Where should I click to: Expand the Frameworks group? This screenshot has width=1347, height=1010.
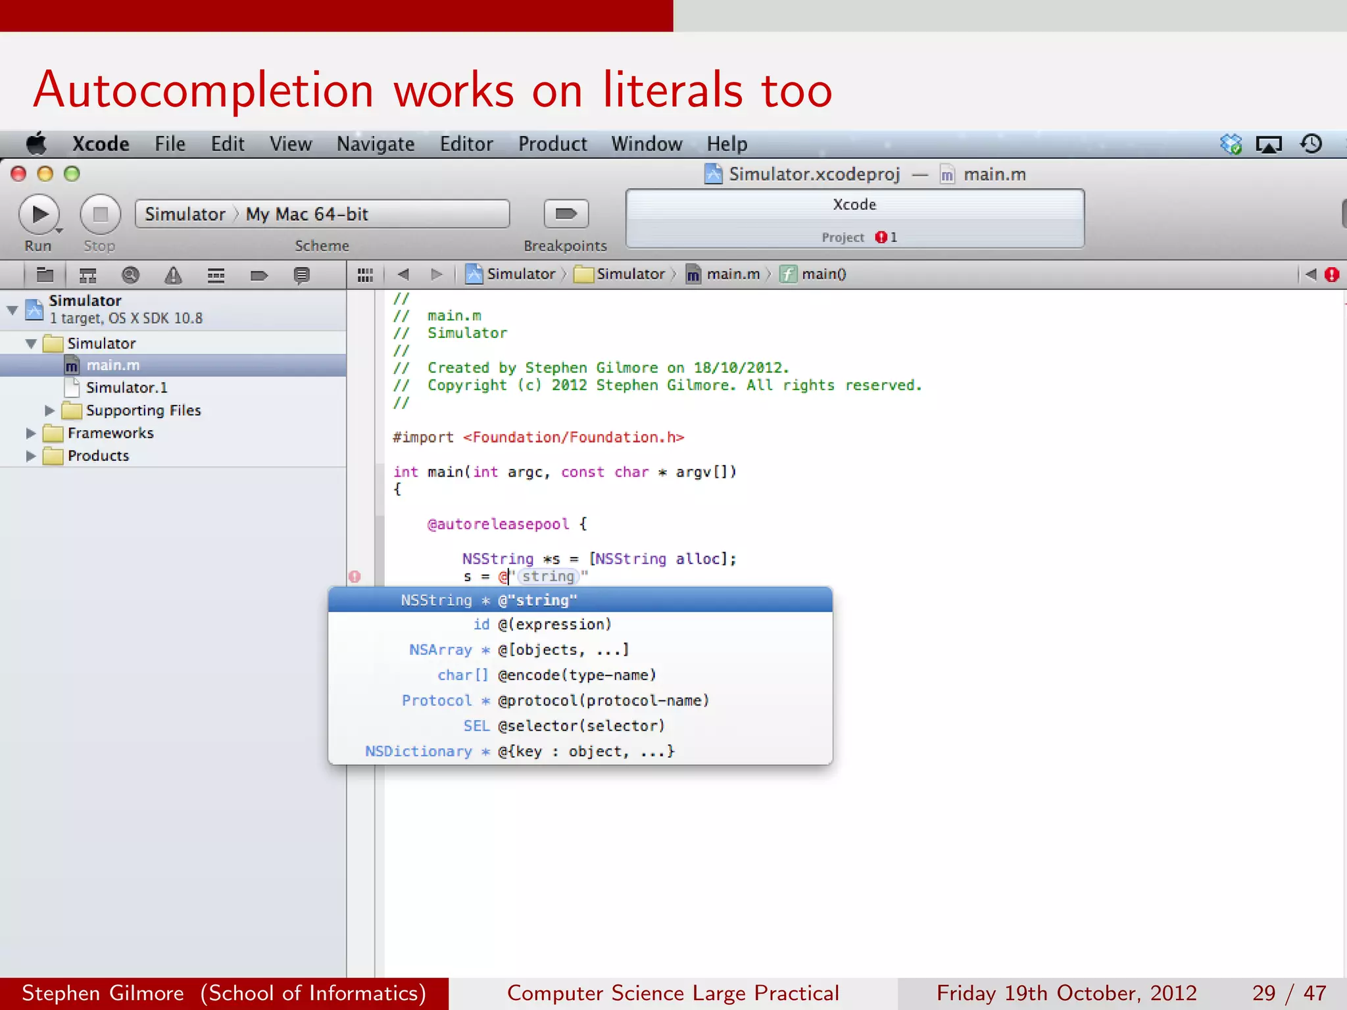(30, 433)
